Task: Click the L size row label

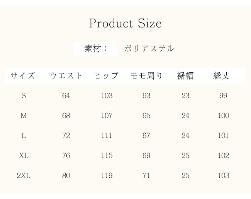Action: (24, 136)
